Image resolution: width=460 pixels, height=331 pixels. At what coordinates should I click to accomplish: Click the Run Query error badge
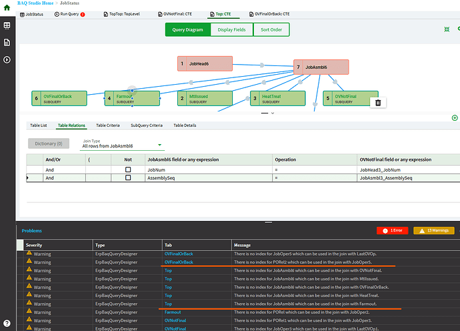click(x=83, y=14)
